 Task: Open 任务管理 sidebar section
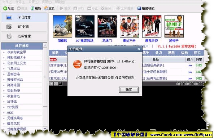[24, 36]
